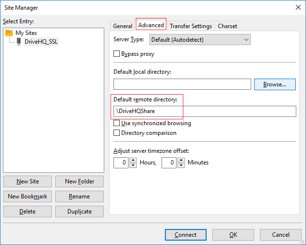Decrease the Minutes timezone offset

click(181, 165)
